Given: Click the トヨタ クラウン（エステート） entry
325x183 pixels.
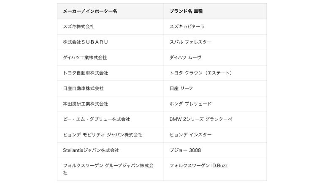Looking at the screenshot, I should [201, 73].
